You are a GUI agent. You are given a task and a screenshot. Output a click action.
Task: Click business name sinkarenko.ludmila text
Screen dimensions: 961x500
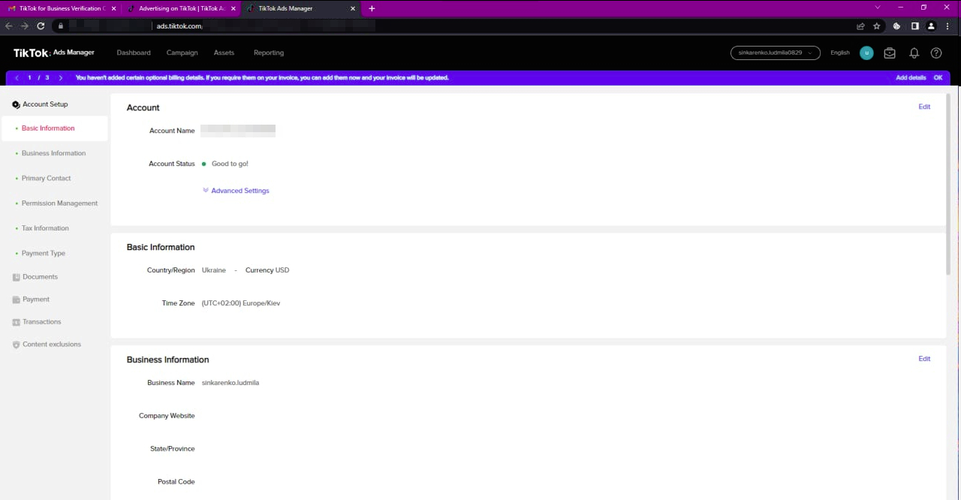[x=230, y=383]
